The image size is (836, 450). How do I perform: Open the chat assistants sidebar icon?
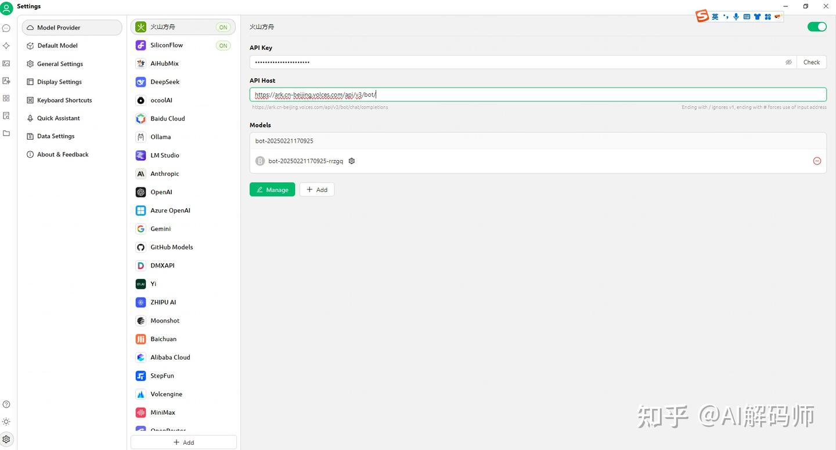[6, 28]
